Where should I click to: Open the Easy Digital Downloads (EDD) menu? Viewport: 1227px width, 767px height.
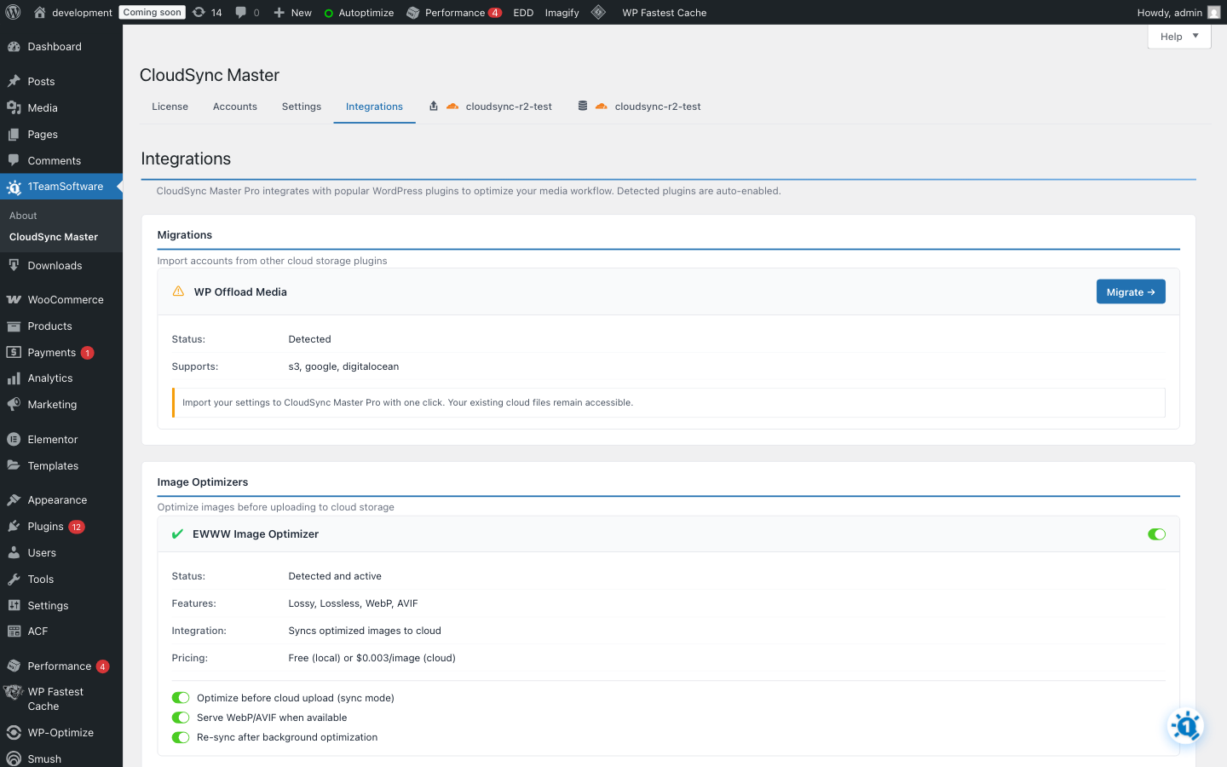pyautogui.click(x=522, y=12)
